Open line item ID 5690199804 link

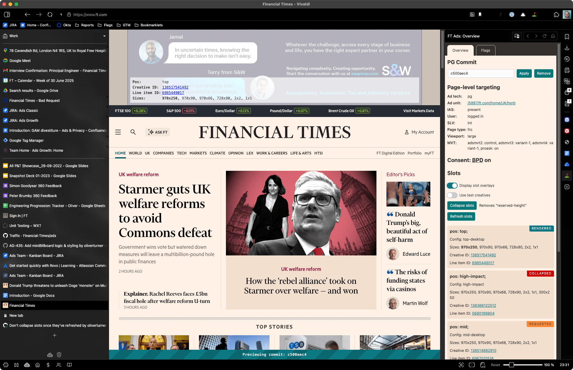(483, 313)
